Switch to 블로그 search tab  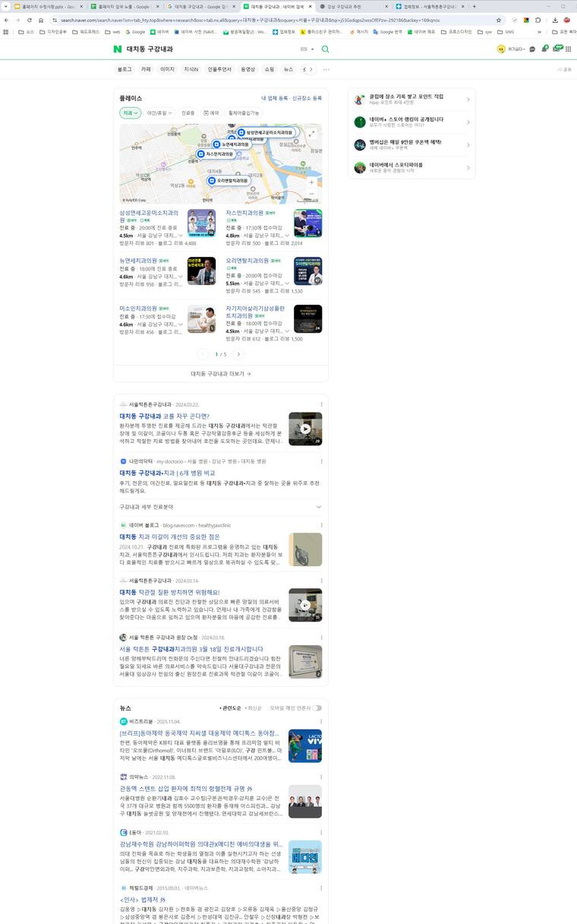click(125, 69)
